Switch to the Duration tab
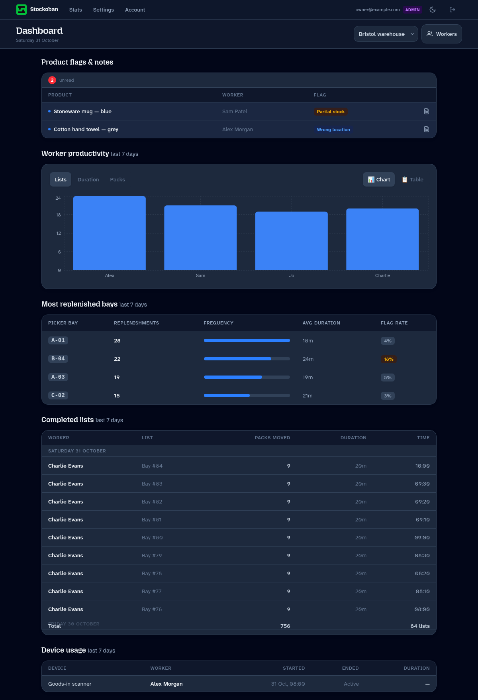Viewport: 478px width, 700px height. tap(88, 179)
